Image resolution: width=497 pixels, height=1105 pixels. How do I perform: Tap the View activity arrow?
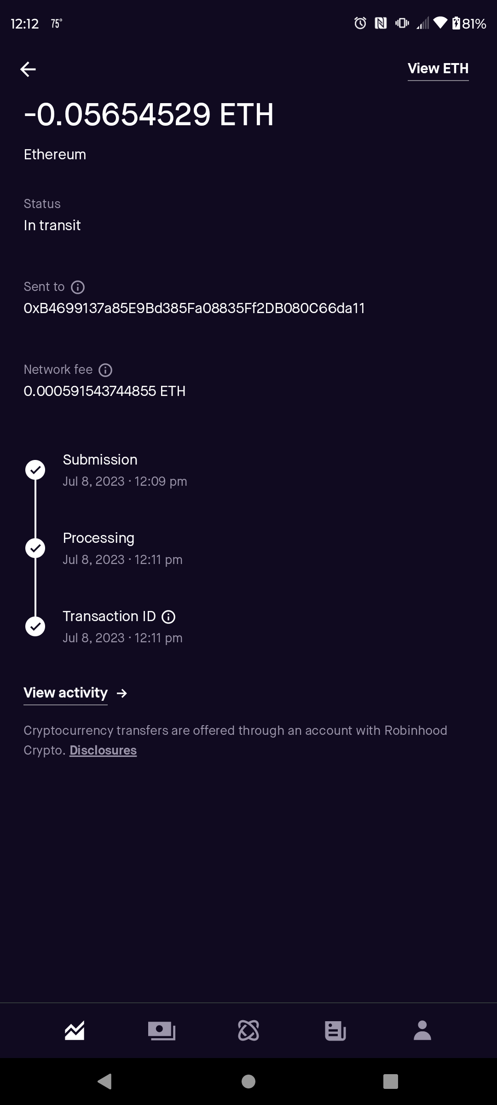coord(122,693)
